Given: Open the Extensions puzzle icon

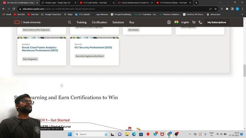Looking at the screenshot, I should 227,9.
